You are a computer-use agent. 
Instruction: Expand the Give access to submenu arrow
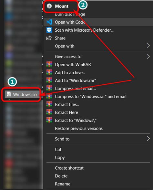tap(148, 57)
